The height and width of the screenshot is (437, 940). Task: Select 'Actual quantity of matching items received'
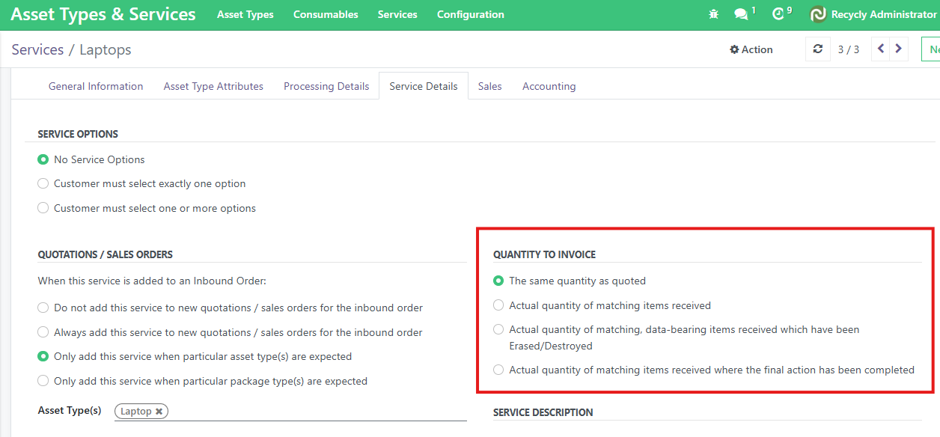498,305
